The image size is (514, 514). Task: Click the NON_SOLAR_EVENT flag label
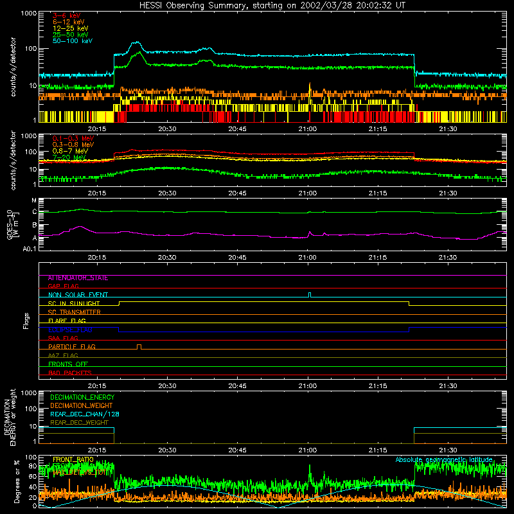click(x=78, y=295)
